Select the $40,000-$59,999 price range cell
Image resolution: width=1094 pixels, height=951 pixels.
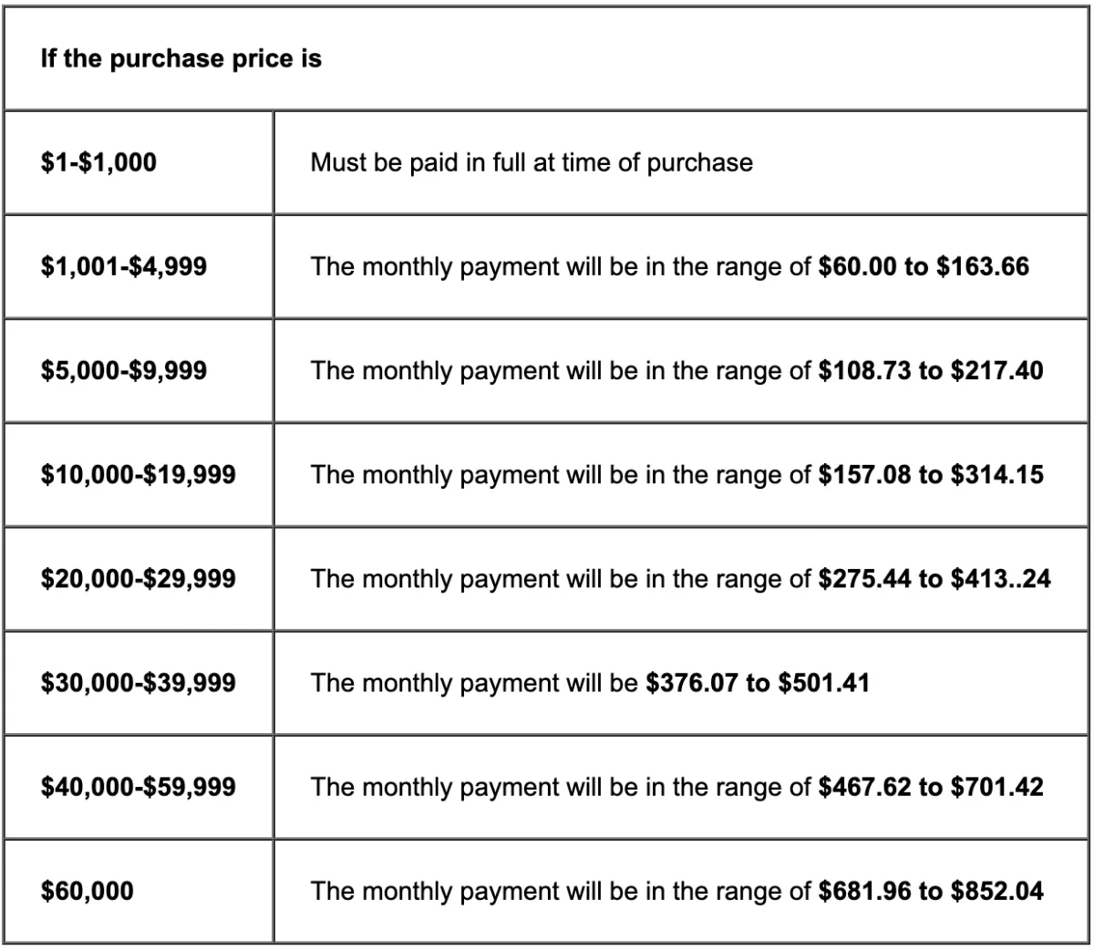tap(139, 787)
